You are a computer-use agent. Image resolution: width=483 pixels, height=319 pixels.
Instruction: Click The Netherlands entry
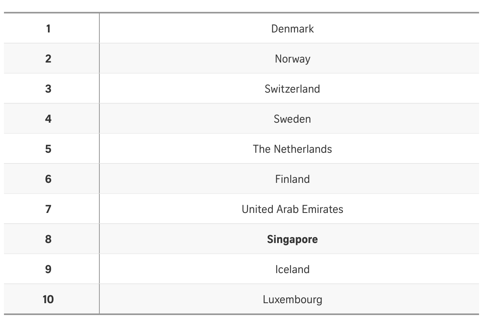[292, 149]
